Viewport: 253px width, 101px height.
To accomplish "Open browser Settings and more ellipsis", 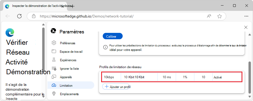I will (x=246, y=16).
